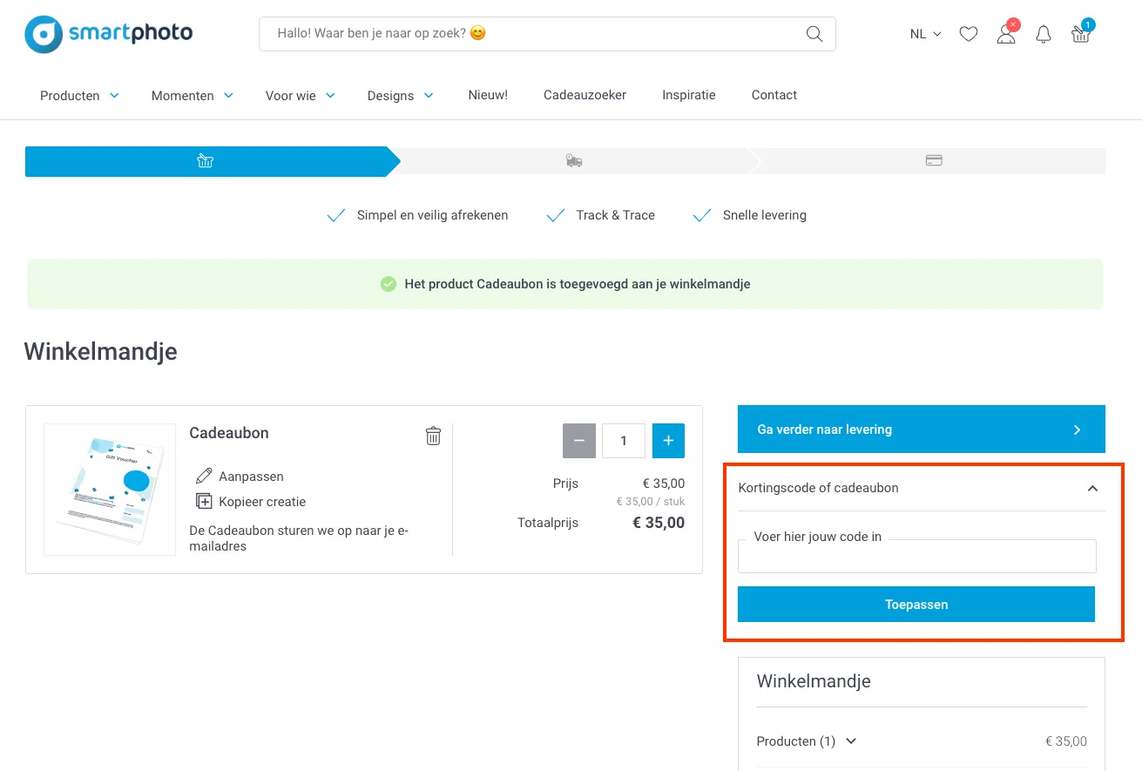The image size is (1142, 771).
Task: Click the discount code input field
Action: [916, 556]
